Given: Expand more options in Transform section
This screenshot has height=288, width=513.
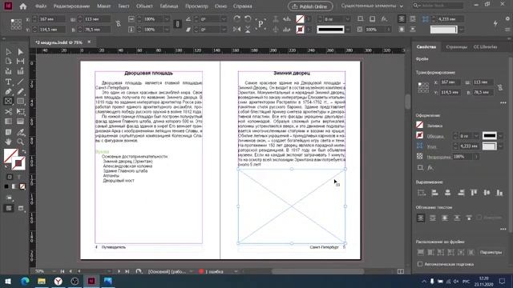Looking at the screenshot, I should [503, 102].
